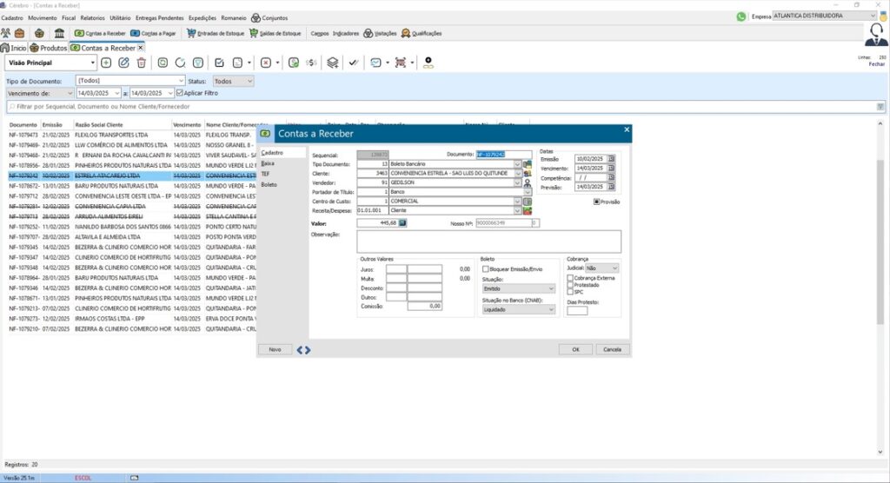Click the $$ money toolbar icon

click(311, 63)
